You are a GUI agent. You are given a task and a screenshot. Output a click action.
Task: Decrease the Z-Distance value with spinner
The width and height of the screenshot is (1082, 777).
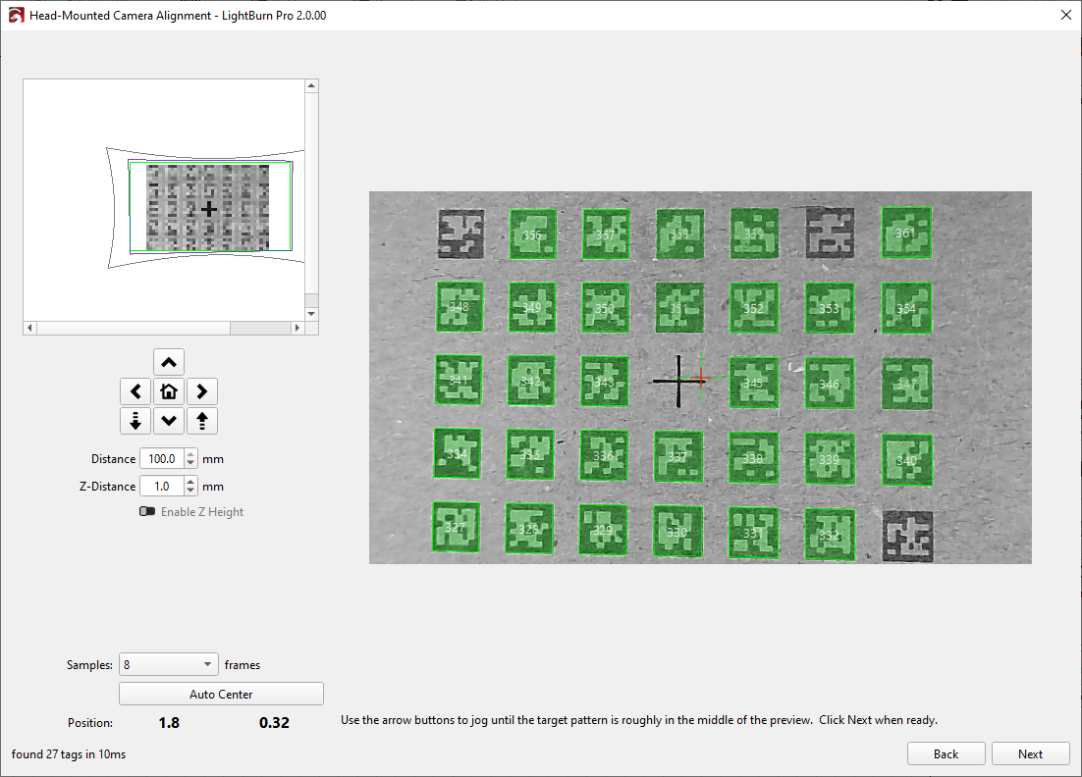190,491
